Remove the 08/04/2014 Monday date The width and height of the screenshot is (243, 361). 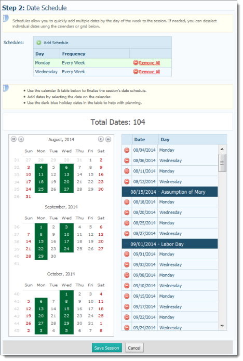coord(127,150)
